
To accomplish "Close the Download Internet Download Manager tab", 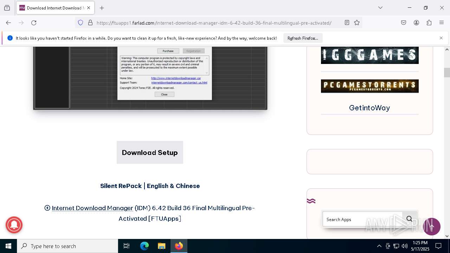I will (89, 8).
